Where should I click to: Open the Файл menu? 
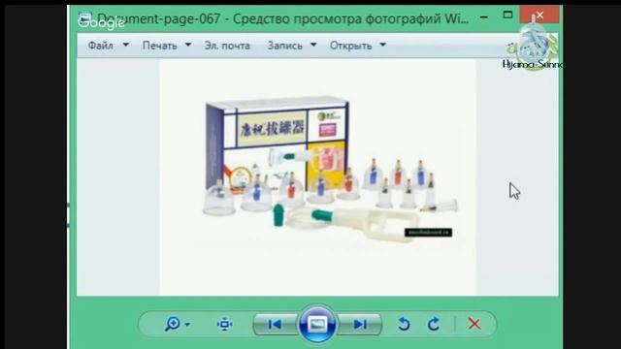(101, 46)
